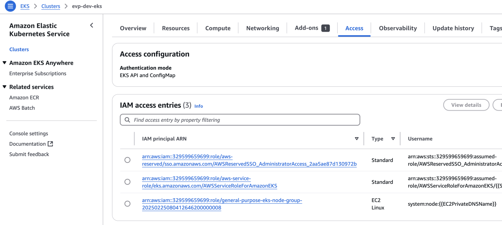This screenshot has width=502, height=225.
Task: Open the Amazon ECR link
Action: coord(24,97)
